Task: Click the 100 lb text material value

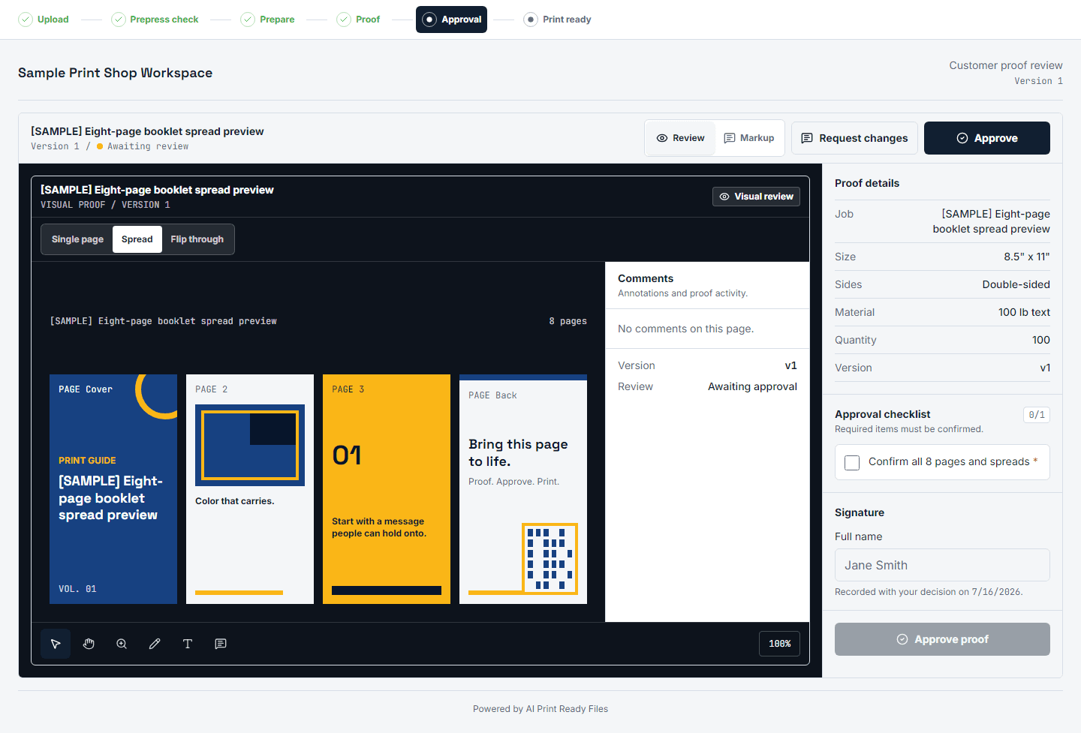Action: pos(1024,312)
